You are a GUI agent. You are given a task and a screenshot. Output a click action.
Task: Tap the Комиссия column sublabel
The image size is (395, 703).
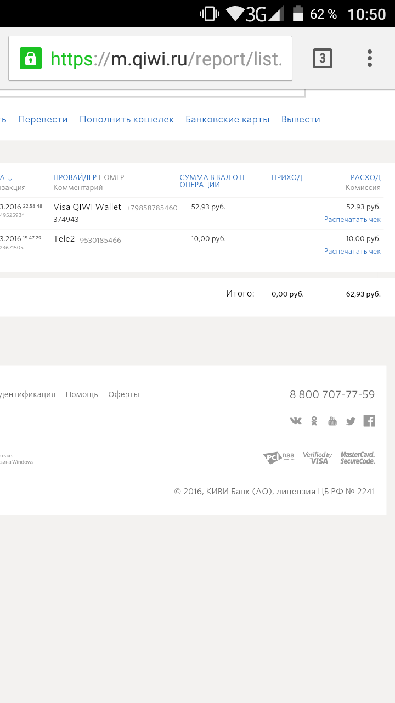point(363,188)
